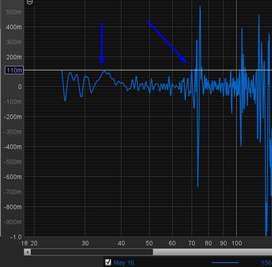
Task: Click the 500m vertical axis label
Action: [x=14, y=12]
